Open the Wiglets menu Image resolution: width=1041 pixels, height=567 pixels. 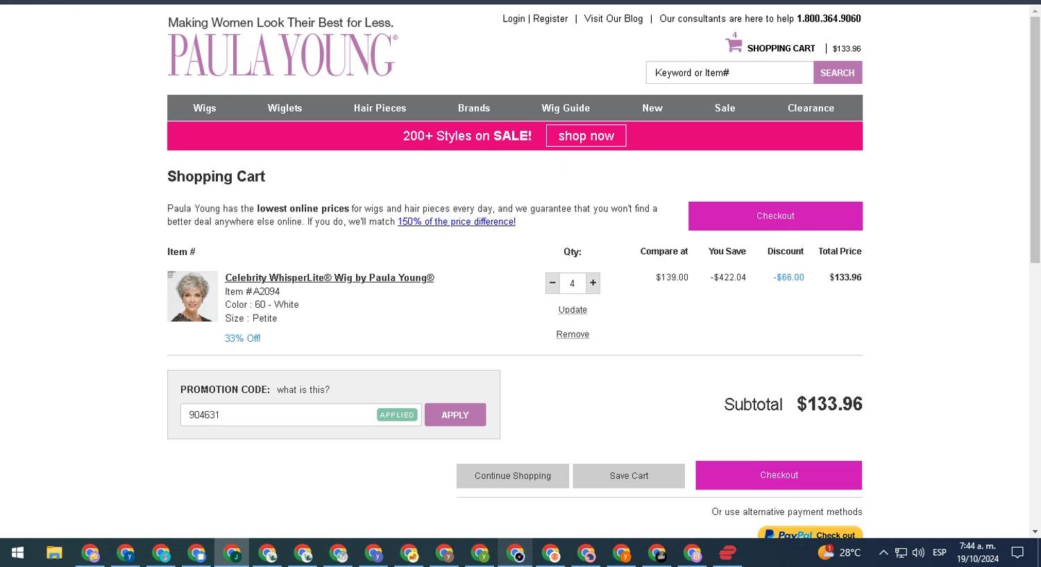[285, 108]
